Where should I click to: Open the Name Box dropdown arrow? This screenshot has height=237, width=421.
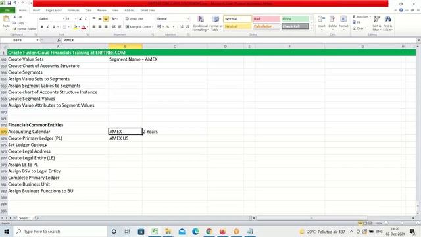(x=37, y=40)
